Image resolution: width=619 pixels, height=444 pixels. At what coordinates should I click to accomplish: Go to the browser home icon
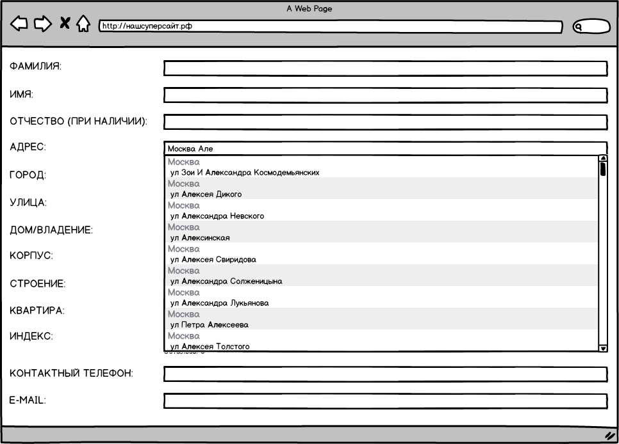click(83, 23)
